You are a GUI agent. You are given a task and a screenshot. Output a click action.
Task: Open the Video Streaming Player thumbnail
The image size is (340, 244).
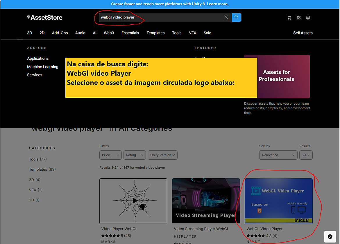(x=206, y=201)
